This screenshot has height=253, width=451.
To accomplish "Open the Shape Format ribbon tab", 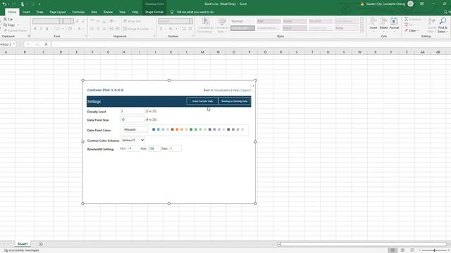I will pyautogui.click(x=154, y=12).
